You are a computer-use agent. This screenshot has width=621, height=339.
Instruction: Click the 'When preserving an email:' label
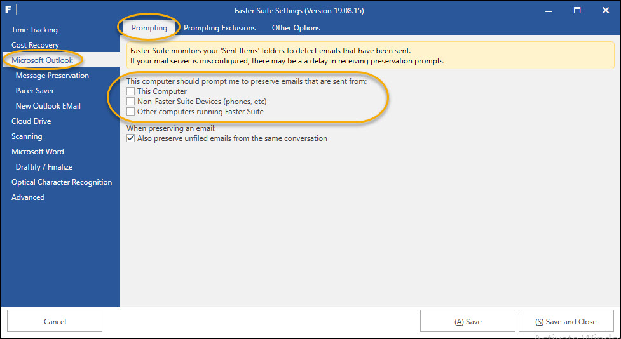click(x=171, y=128)
